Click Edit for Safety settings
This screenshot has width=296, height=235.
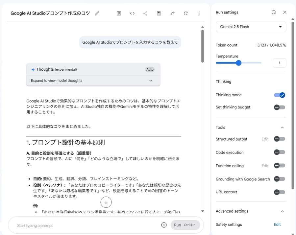[277, 224]
